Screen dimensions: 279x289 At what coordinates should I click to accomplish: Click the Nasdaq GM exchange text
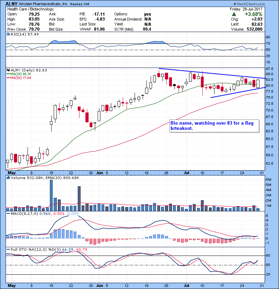80,4
